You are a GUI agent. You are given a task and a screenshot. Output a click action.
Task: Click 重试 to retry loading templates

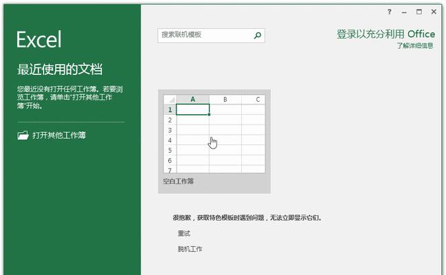[184, 234]
